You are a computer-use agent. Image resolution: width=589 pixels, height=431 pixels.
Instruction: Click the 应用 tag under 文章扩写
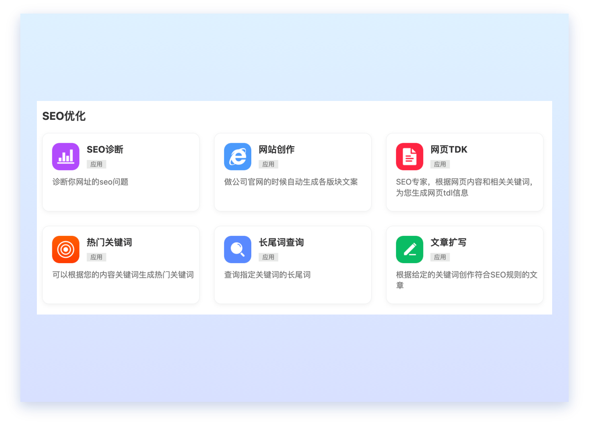point(440,257)
